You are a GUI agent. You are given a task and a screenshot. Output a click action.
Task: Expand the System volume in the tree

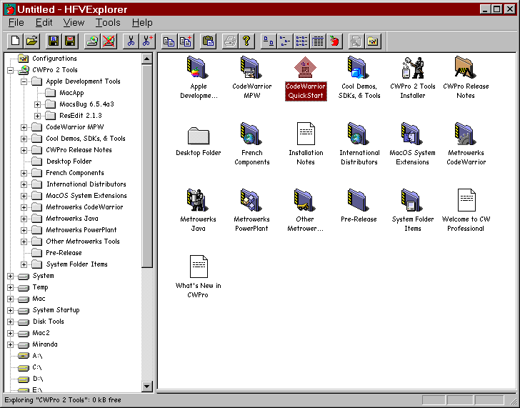point(10,276)
